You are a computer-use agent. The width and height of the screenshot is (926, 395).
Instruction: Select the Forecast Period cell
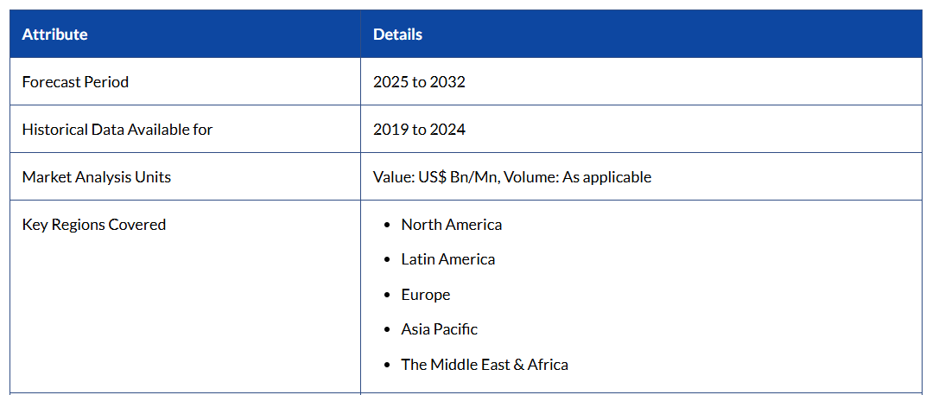75,82
